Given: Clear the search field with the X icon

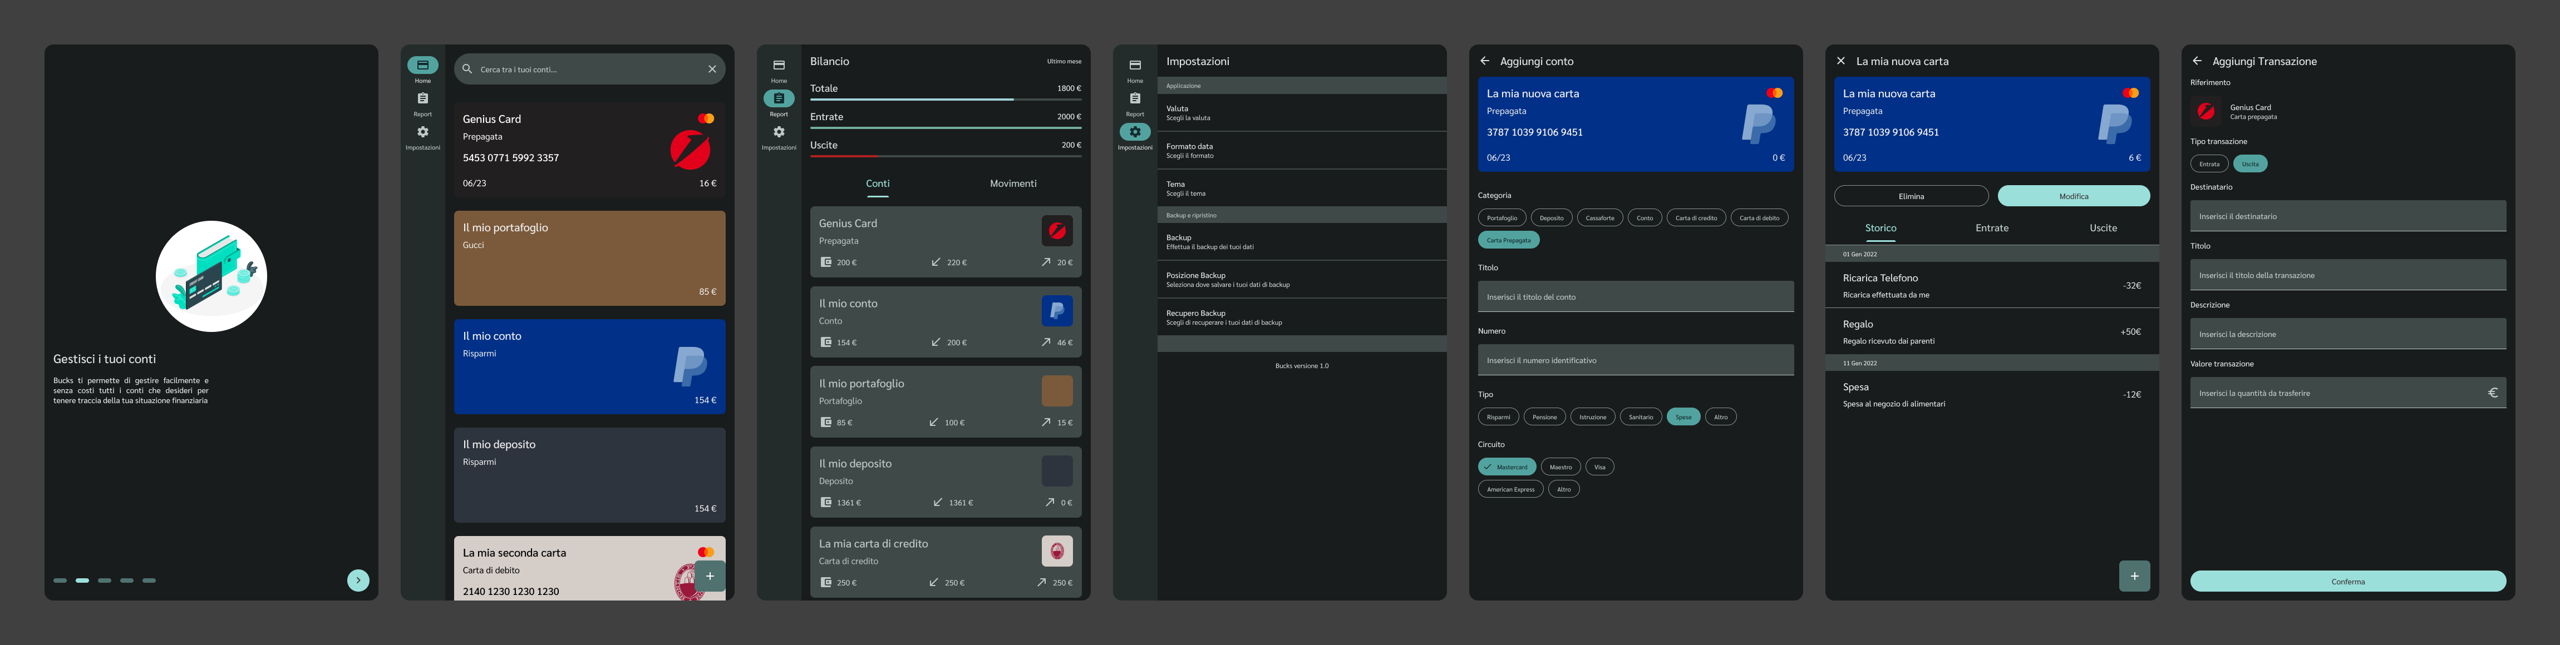Looking at the screenshot, I should point(712,68).
